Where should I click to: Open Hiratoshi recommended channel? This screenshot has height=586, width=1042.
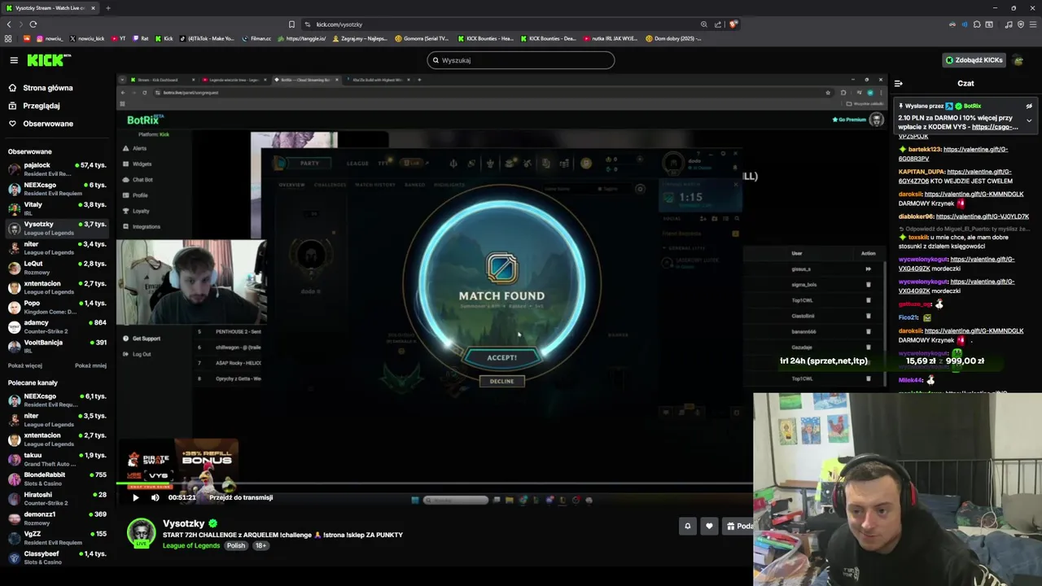tap(57, 498)
